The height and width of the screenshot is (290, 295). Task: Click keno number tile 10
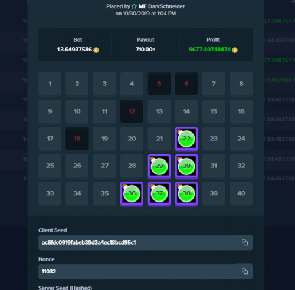pyautogui.click(x=77, y=111)
